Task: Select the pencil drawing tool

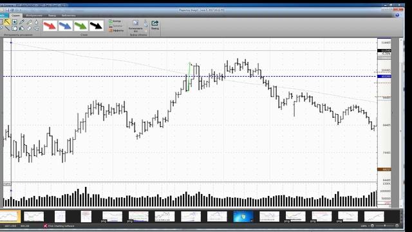Action: (x=29, y=23)
